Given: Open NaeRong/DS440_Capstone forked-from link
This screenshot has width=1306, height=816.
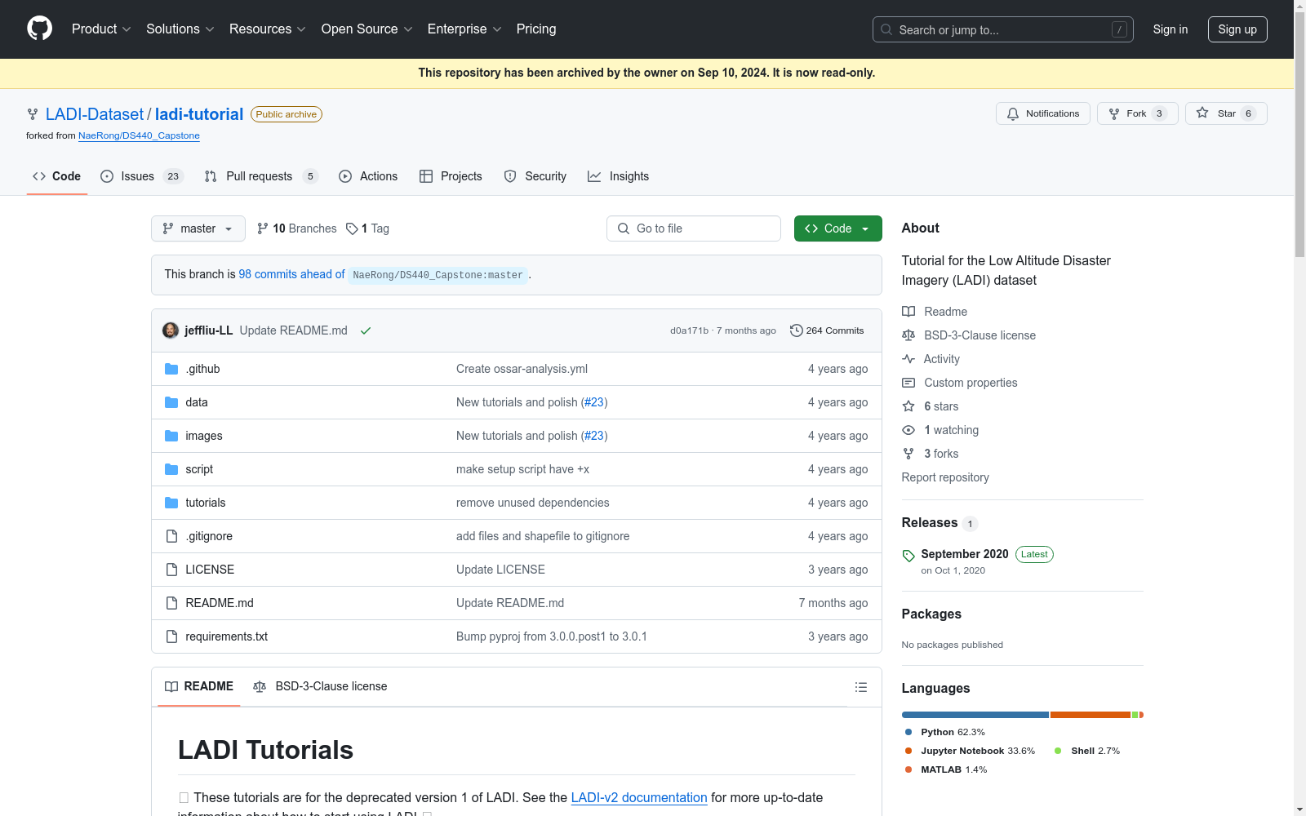Looking at the screenshot, I should coord(139,135).
